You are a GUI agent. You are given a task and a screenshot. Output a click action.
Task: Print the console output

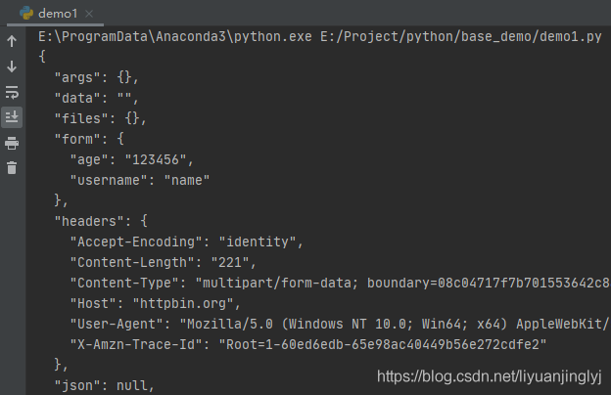click(x=12, y=143)
